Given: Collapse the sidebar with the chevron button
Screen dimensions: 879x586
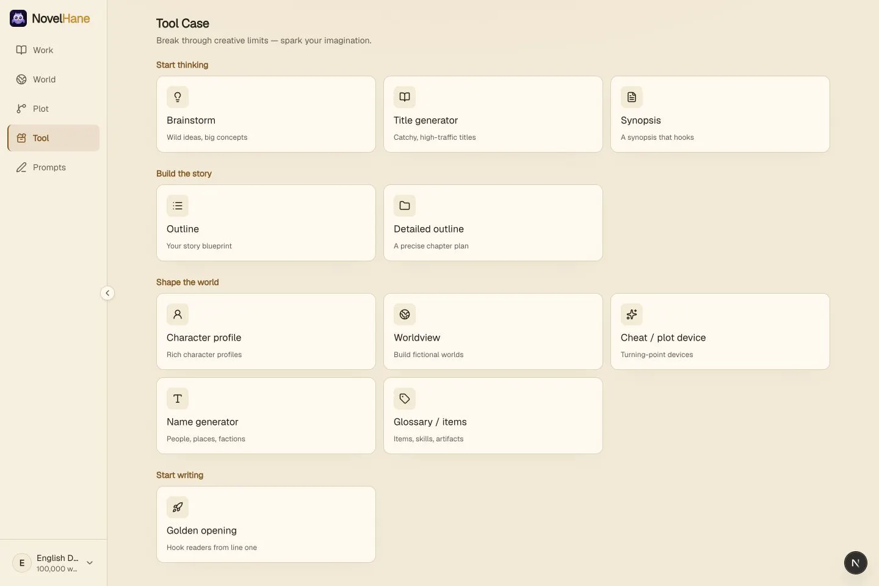Looking at the screenshot, I should tap(107, 293).
